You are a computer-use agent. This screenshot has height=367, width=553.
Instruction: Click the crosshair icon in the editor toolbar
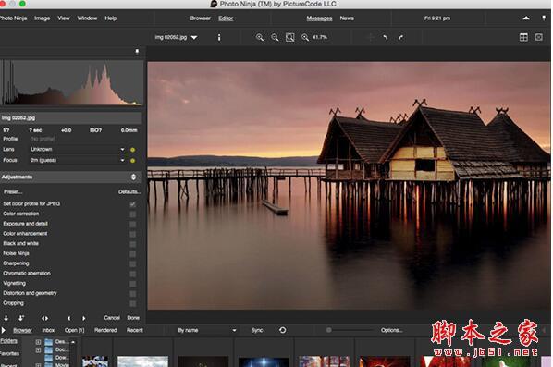370,37
